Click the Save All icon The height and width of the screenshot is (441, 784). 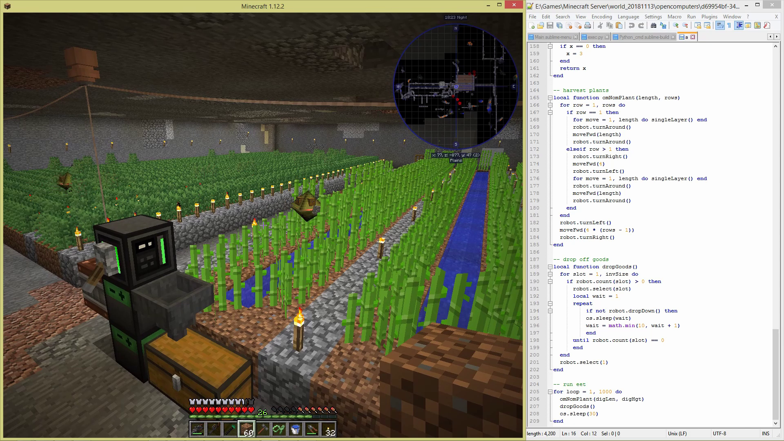[x=559, y=25]
